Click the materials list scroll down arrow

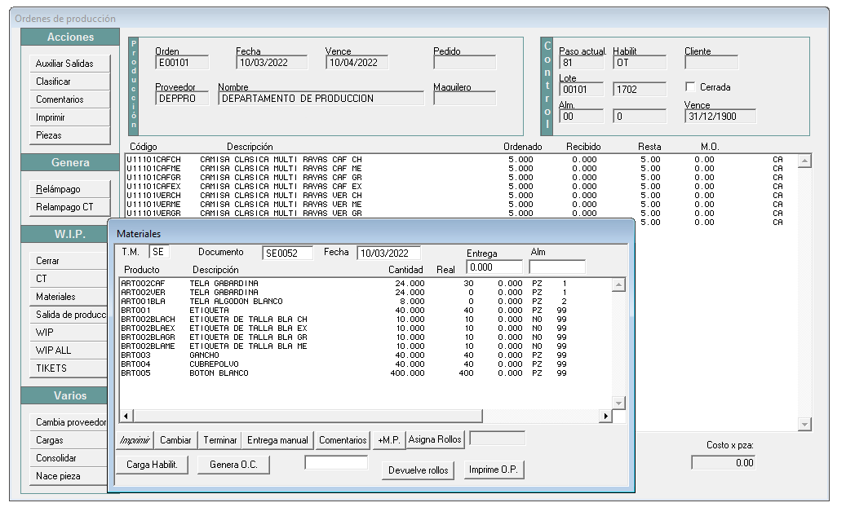tap(619, 404)
